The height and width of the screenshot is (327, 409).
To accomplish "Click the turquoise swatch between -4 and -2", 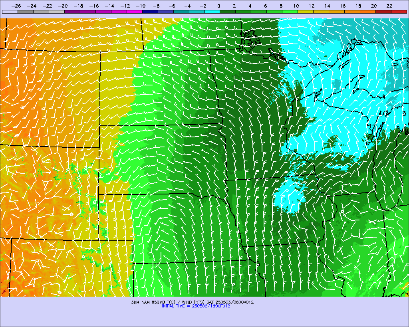I will (x=197, y=12).
